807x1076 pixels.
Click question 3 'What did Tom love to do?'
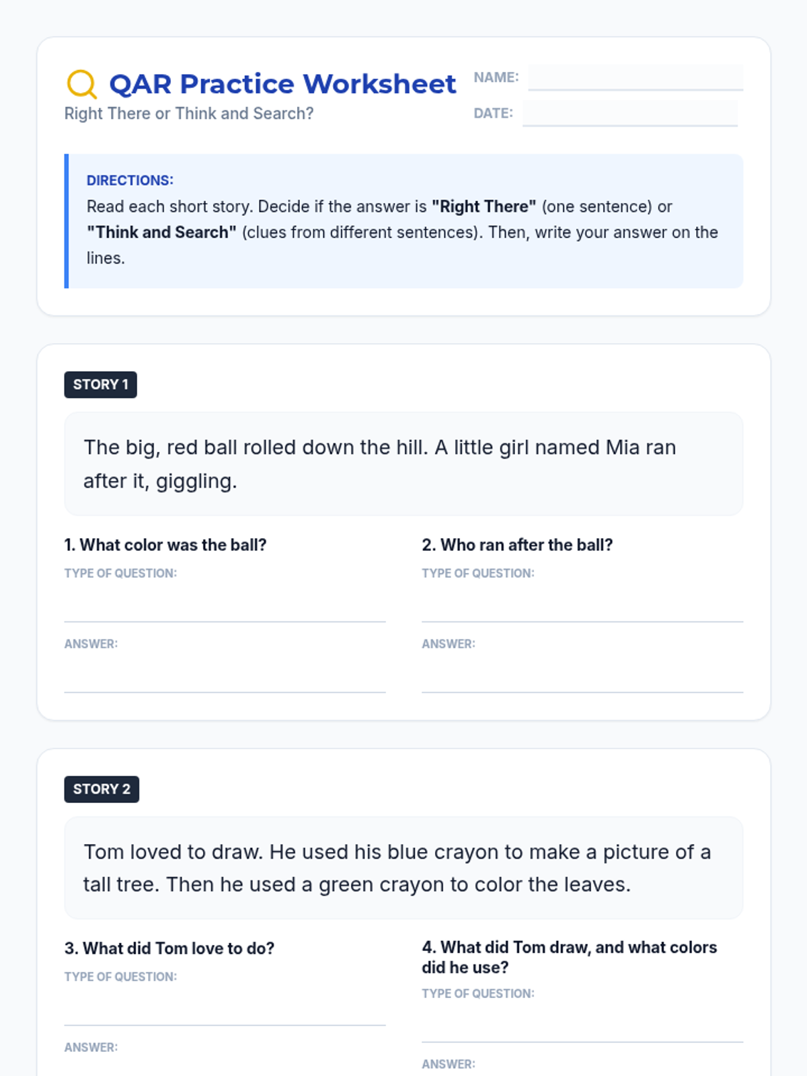169,948
